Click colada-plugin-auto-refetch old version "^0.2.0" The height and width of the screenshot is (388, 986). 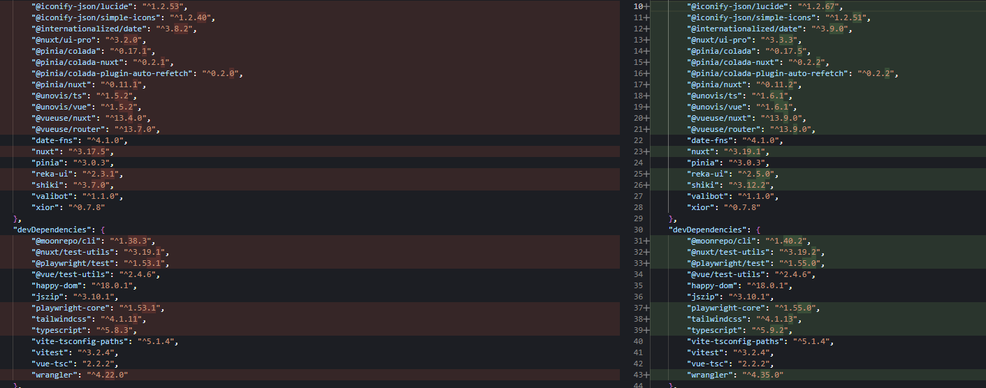tap(220, 73)
